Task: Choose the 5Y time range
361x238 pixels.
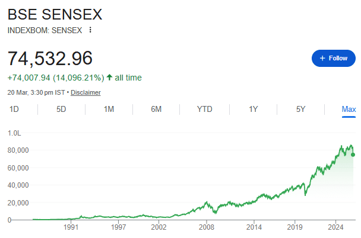Action: (x=300, y=109)
